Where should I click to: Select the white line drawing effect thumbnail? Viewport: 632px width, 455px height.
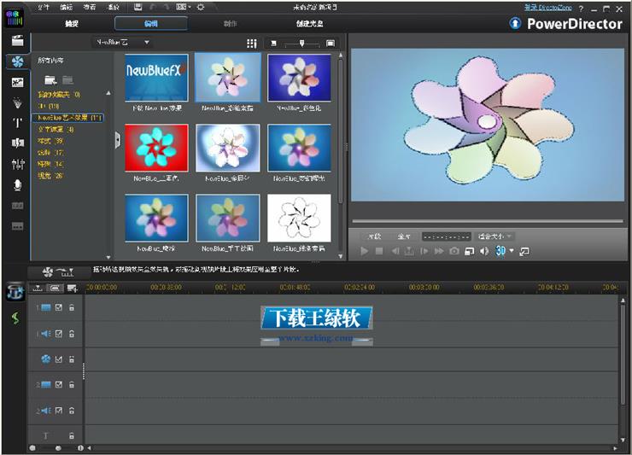(299, 218)
